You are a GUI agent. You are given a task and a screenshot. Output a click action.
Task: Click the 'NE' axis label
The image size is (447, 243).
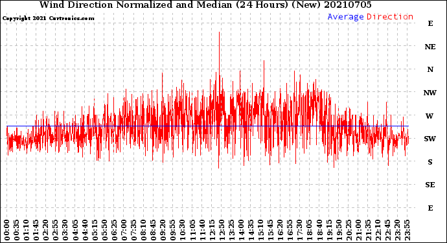430,47
